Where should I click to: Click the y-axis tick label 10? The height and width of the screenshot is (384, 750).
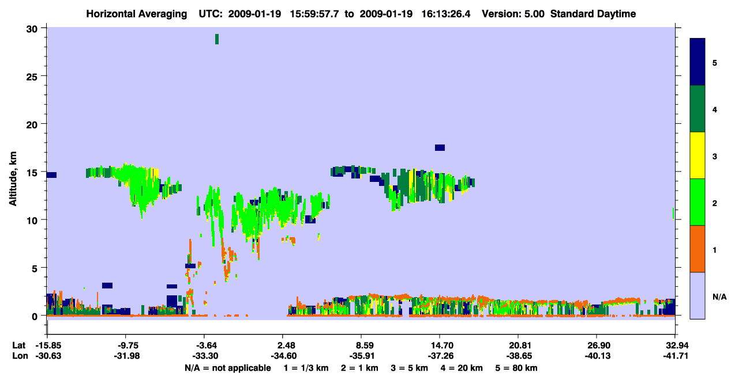point(33,220)
